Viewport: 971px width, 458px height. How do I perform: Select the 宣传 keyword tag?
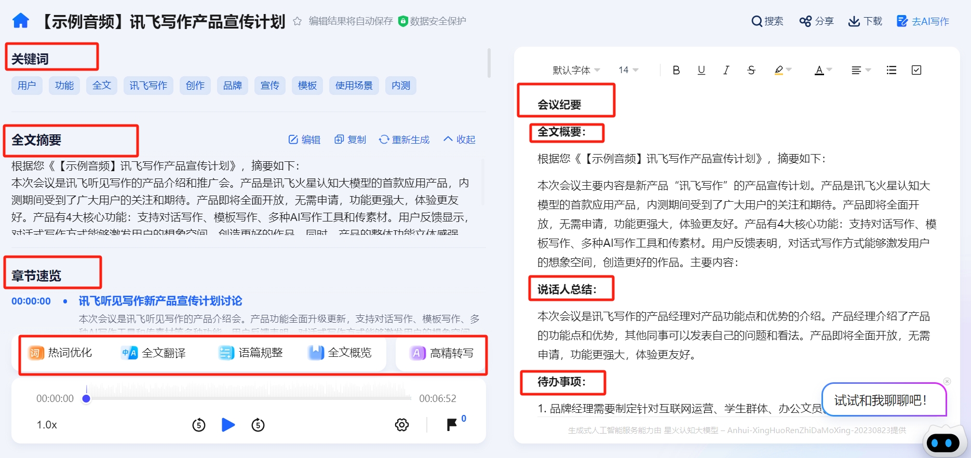click(x=270, y=86)
